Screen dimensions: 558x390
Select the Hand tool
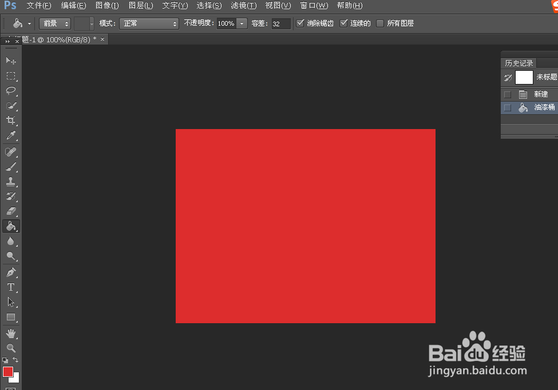click(x=11, y=333)
